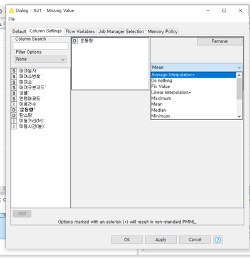This screenshot has height=258, width=250.
Task: Click the I type icon for '이용건수'
Action: coord(14,104)
